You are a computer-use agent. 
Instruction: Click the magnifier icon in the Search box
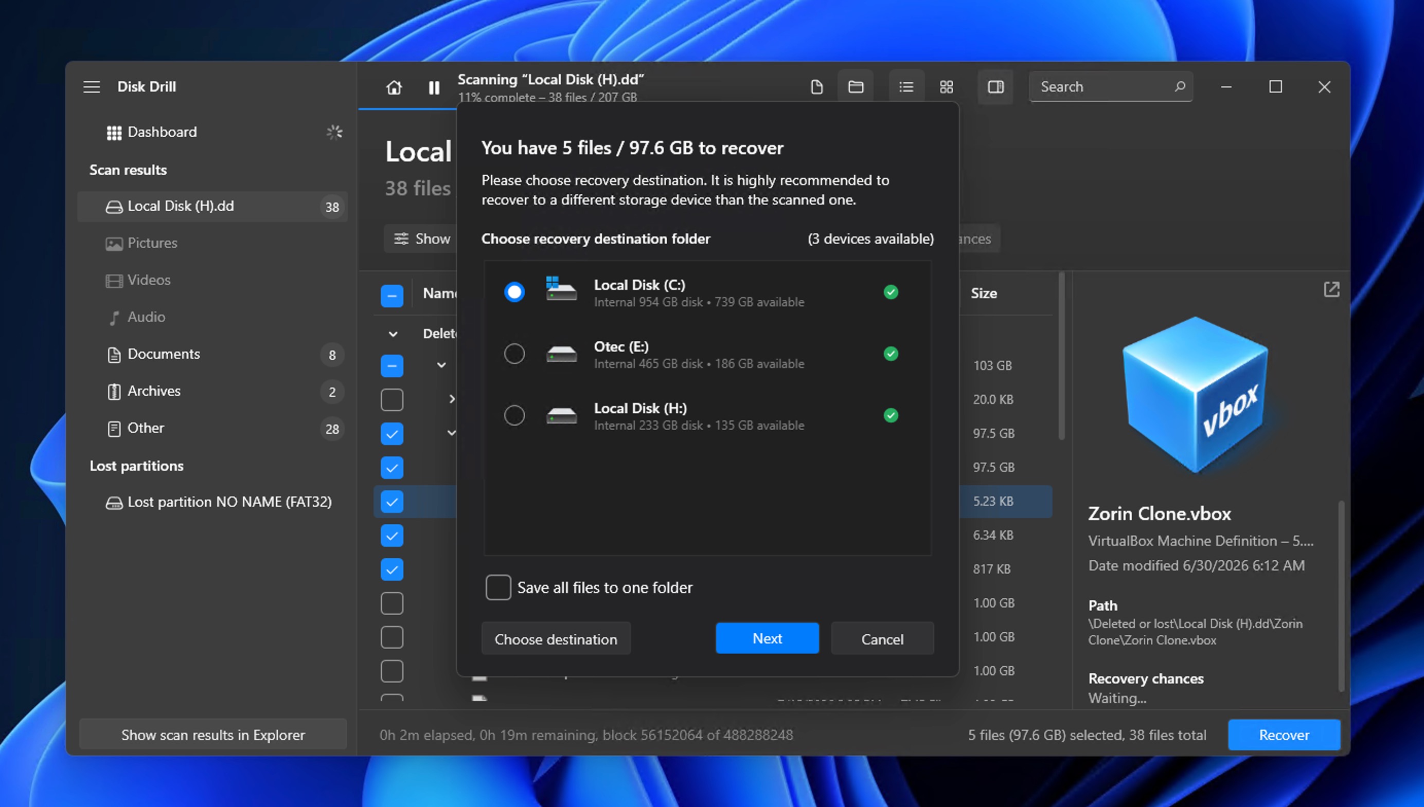(1179, 86)
